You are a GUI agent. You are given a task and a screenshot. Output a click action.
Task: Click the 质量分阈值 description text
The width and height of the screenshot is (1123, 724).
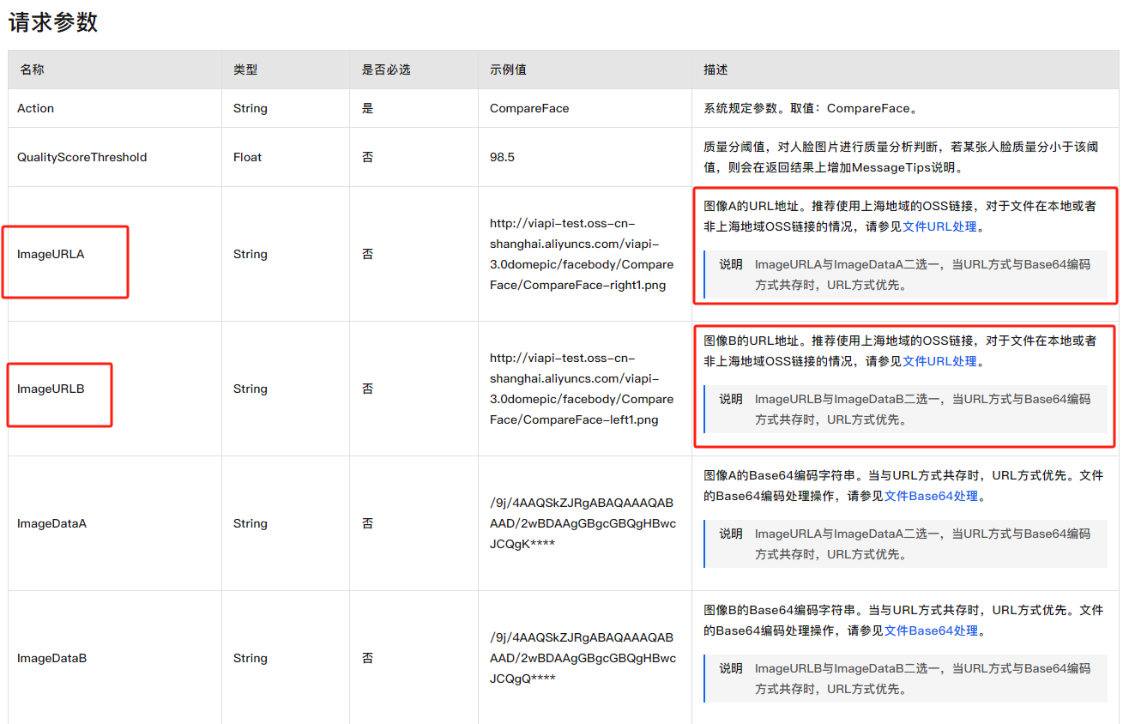pos(901,157)
